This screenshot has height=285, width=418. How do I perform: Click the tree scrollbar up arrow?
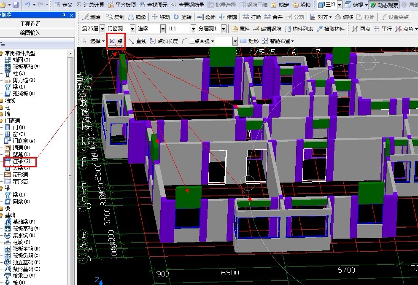[70, 54]
